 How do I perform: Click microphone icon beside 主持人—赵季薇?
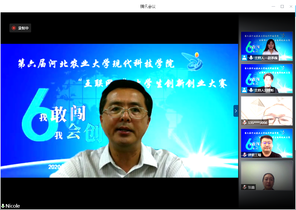click(x=251, y=58)
